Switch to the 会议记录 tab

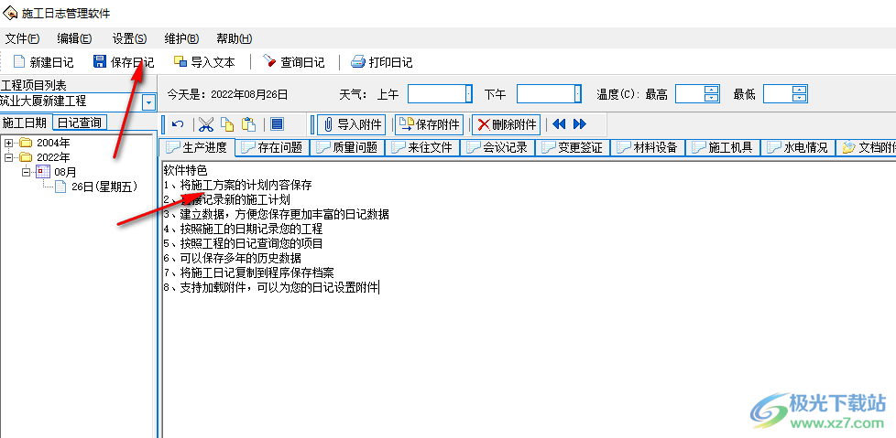[x=497, y=148]
